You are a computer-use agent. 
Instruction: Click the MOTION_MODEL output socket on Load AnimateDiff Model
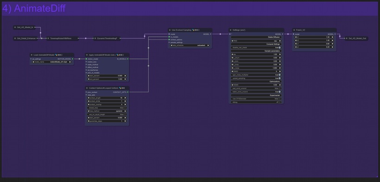(72, 59)
